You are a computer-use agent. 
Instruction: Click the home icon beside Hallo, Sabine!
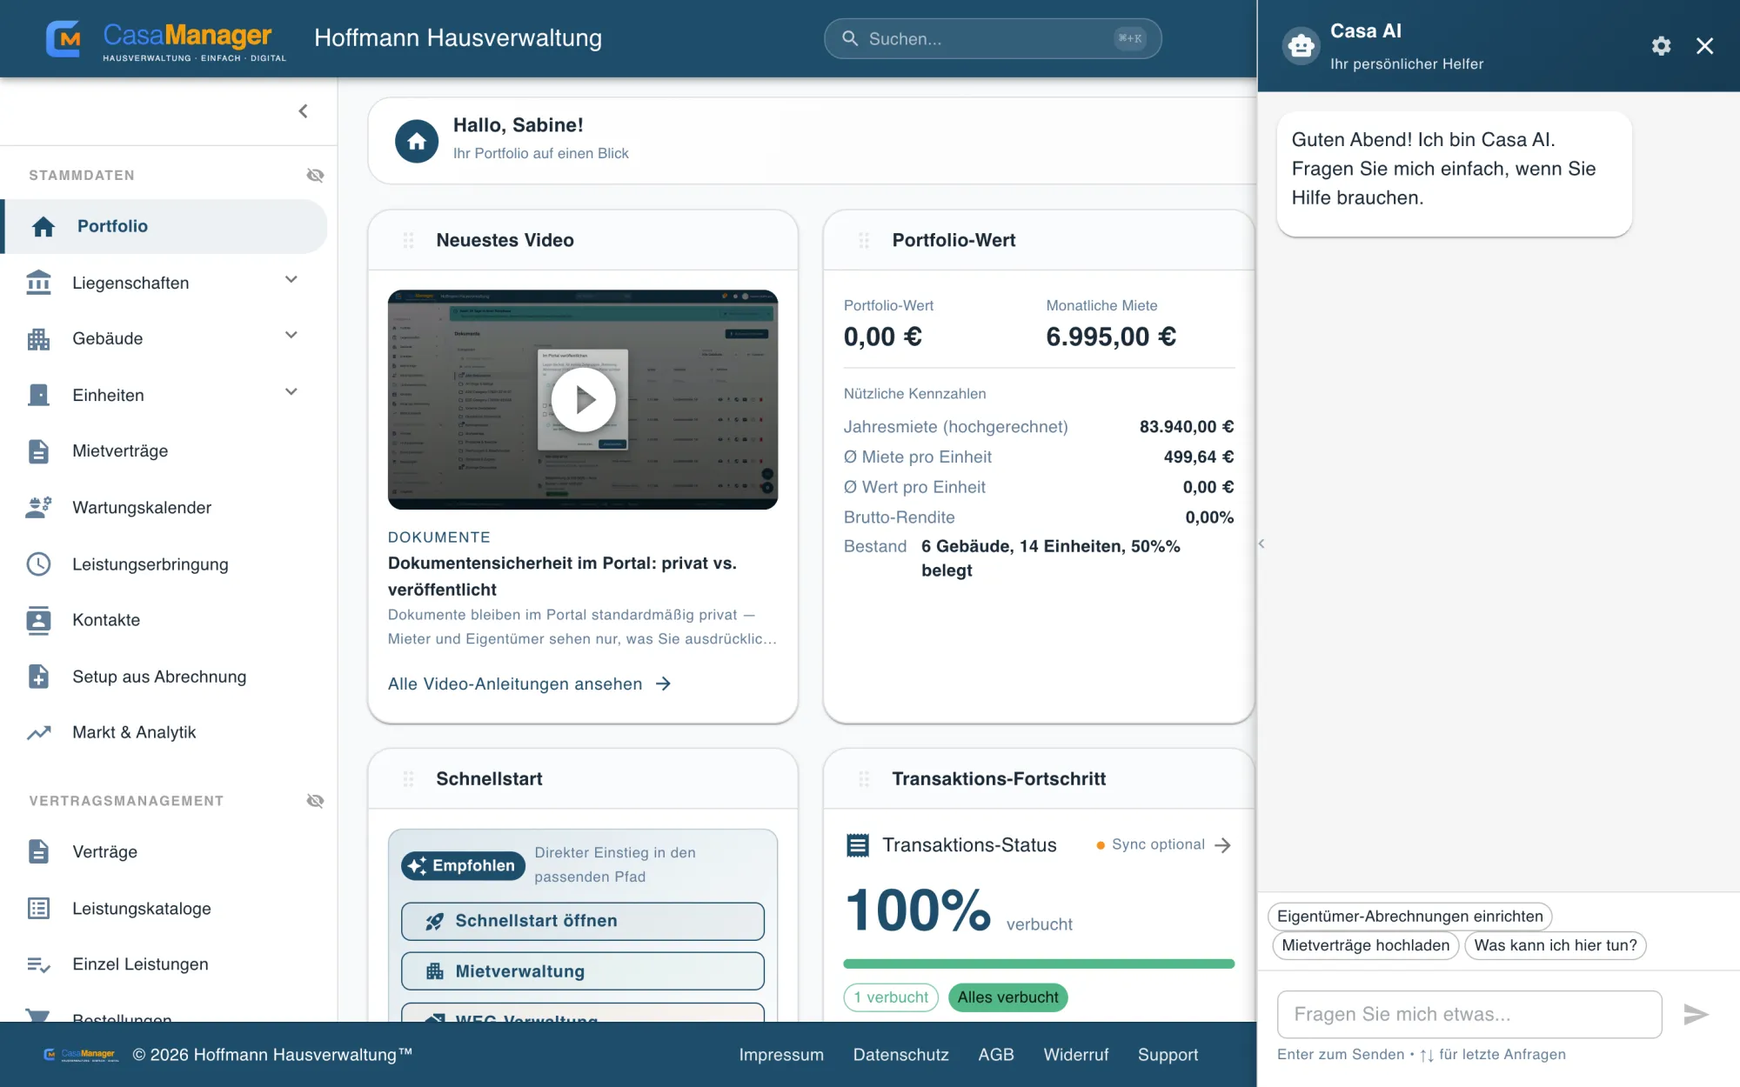coord(417,142)
